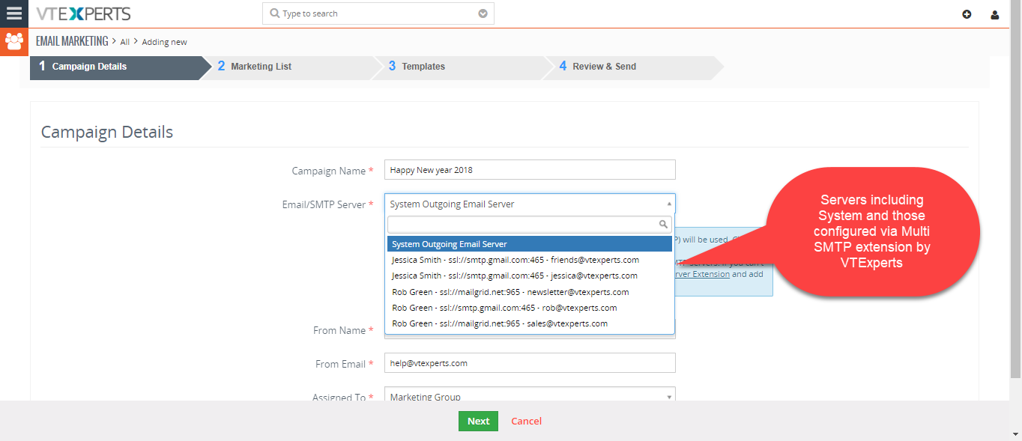Click the Server Extension link
Viewport: 1022px width, 441px height.
click(702, 274)
